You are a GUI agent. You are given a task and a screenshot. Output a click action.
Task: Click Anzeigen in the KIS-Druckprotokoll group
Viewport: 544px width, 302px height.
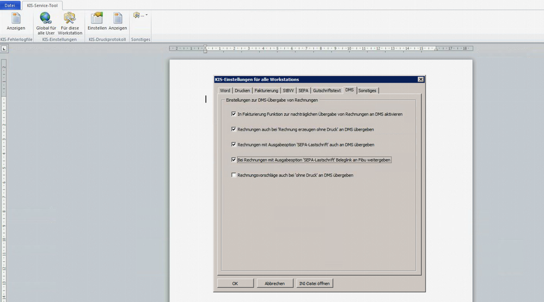[118, 22]
